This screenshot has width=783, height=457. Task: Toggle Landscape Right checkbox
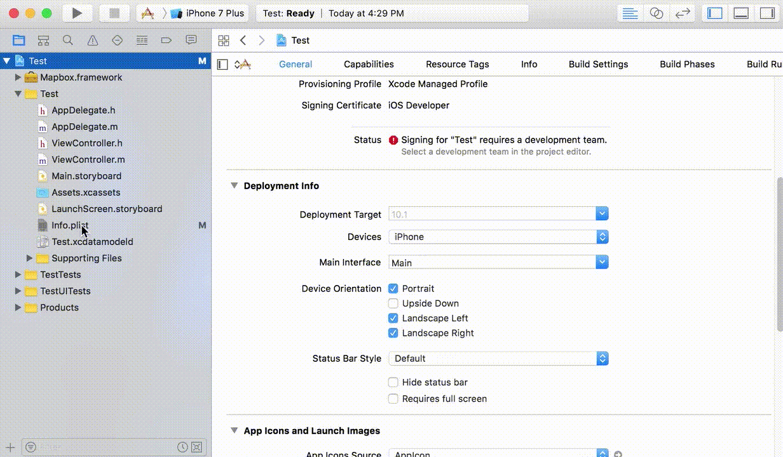tap(393, 333)
